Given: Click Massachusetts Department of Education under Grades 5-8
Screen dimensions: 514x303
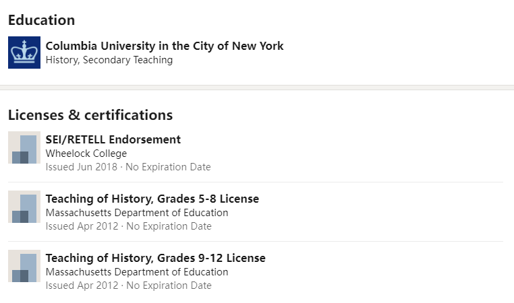Looking at the screenshot, I should (x=137, y=213).
